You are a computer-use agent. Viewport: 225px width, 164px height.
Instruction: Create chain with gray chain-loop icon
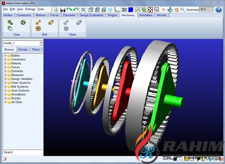pos(79,22)
